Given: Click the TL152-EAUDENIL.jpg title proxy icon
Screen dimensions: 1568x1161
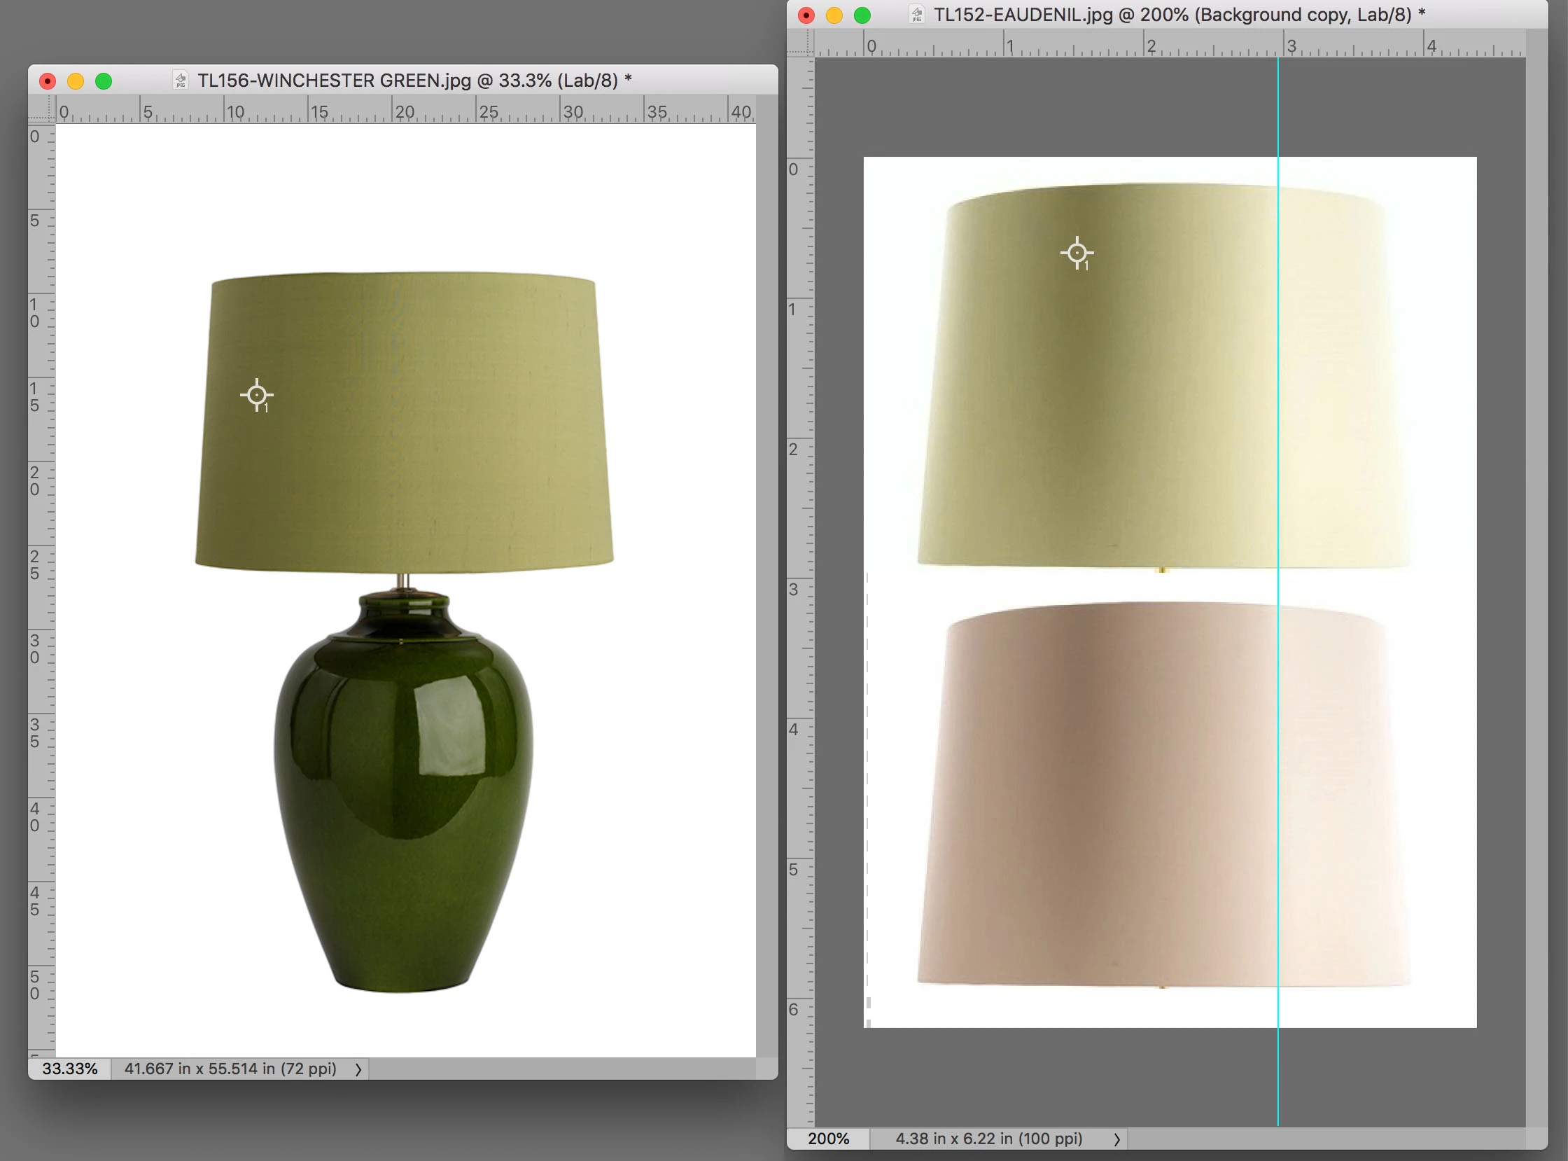Looking at the screenshot, I should tap(917, 15).
